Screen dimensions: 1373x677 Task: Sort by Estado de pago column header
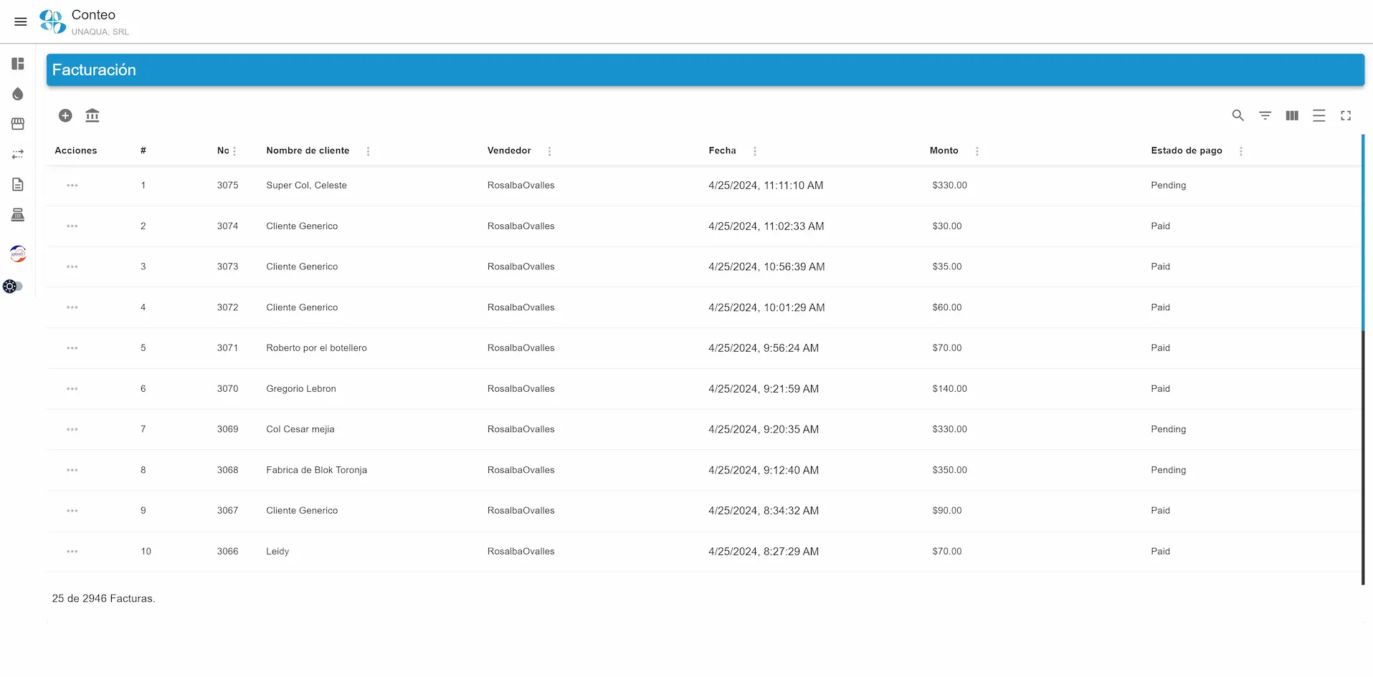[1187, 150]
